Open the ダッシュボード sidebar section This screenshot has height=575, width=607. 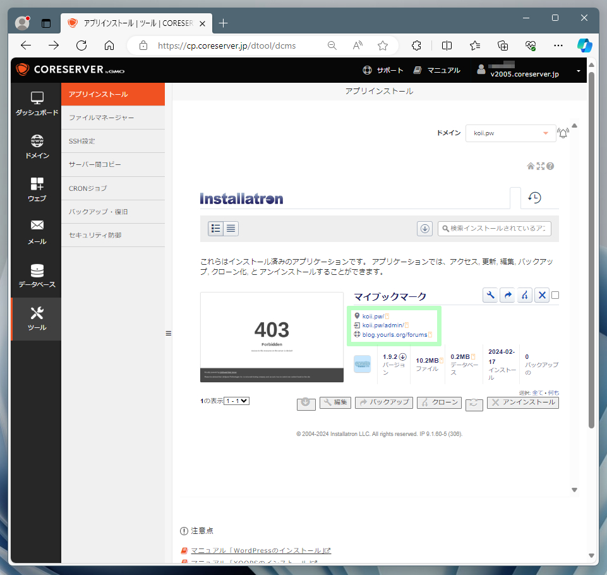click(x=37, y=104)
